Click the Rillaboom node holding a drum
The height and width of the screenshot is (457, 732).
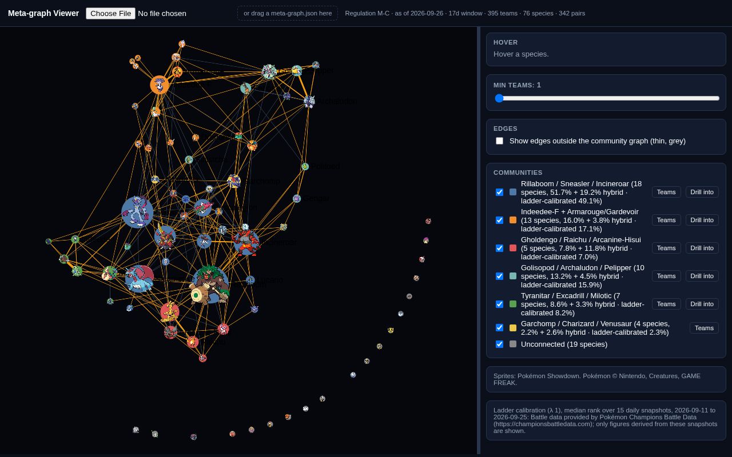(x=210, y=284)
